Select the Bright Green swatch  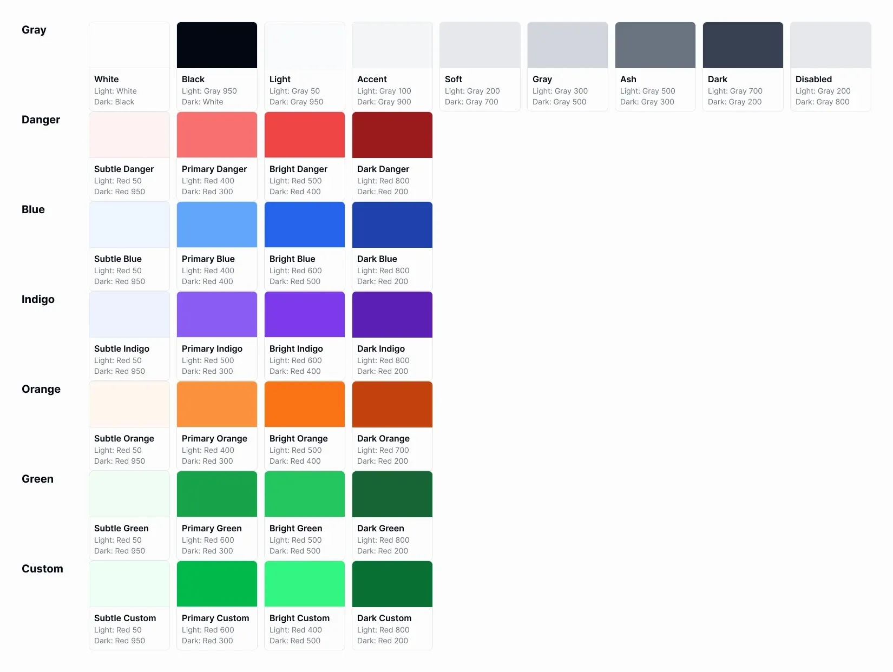(x=305, y=494)
